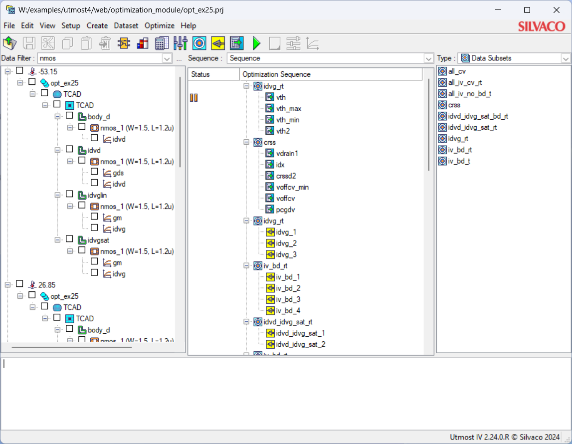
Task: Open the Type Data Subsets dropdown
Action: (566, 58)
